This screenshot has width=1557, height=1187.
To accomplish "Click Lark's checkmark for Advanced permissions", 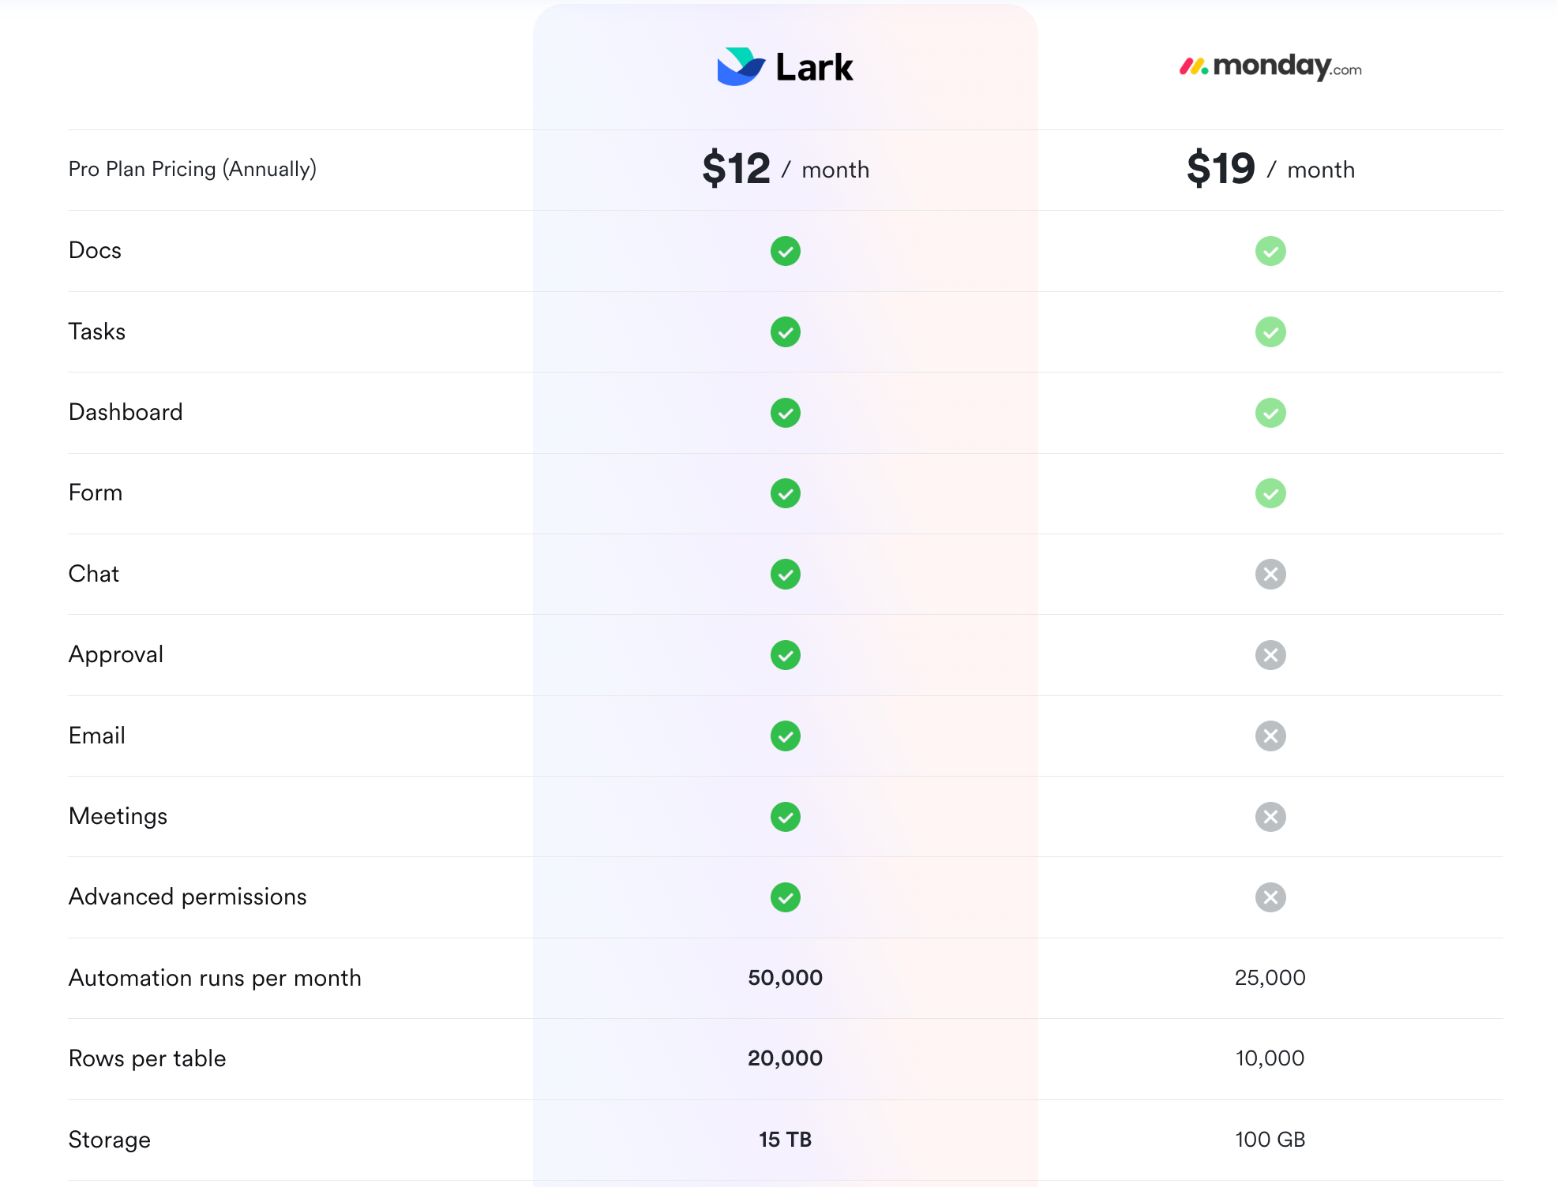I will pos(786,897).
